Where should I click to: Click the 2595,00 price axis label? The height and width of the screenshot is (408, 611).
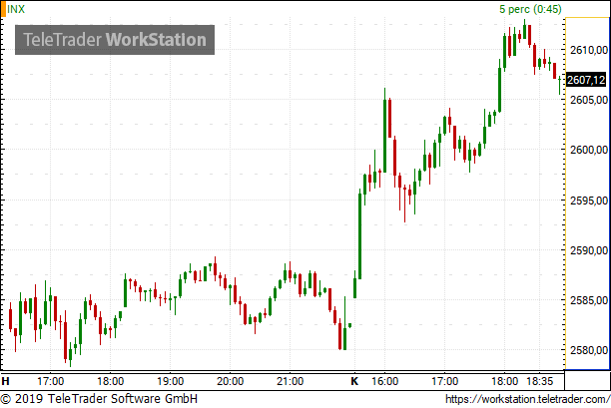(x=589, y=201)
